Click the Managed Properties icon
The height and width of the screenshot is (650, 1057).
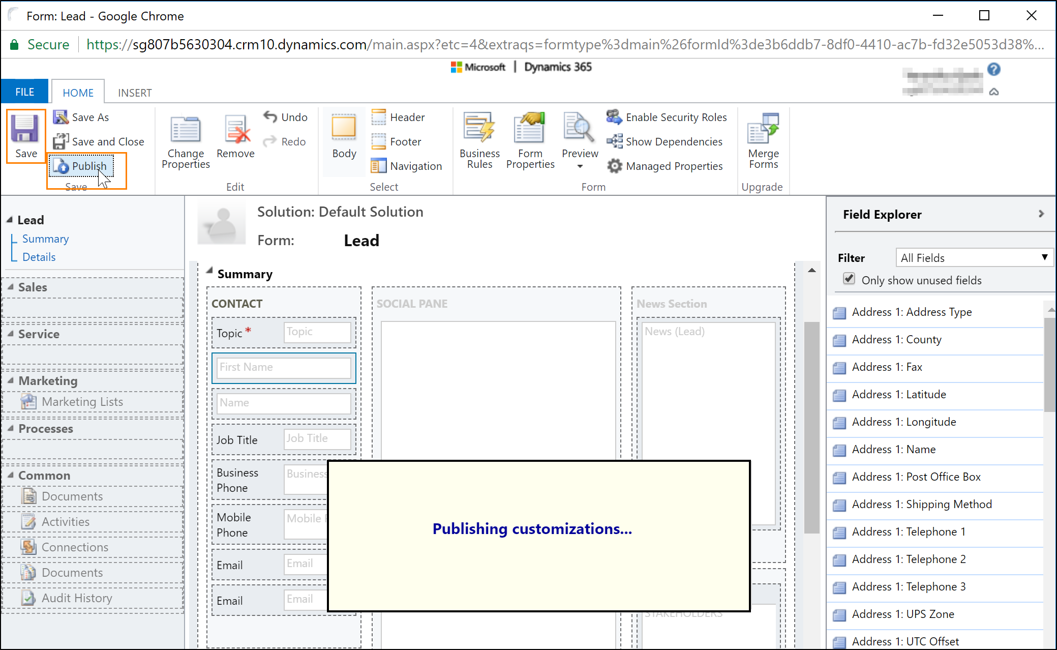point(615,166)
